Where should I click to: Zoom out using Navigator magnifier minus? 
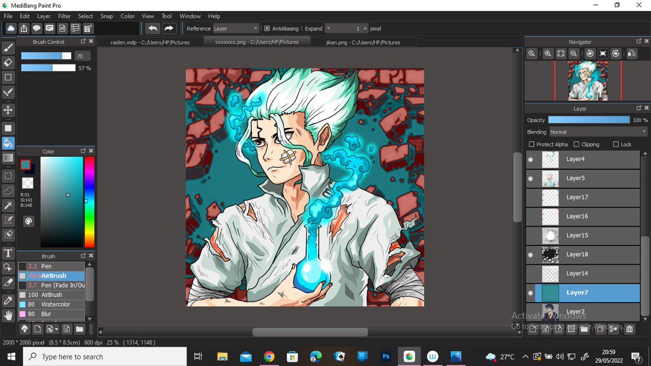pos(574,53)
